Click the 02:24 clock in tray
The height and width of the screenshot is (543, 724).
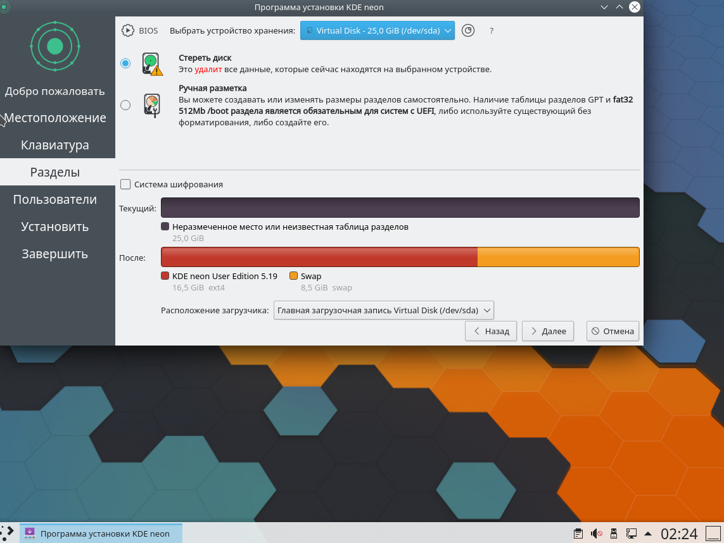click(679, 534)
